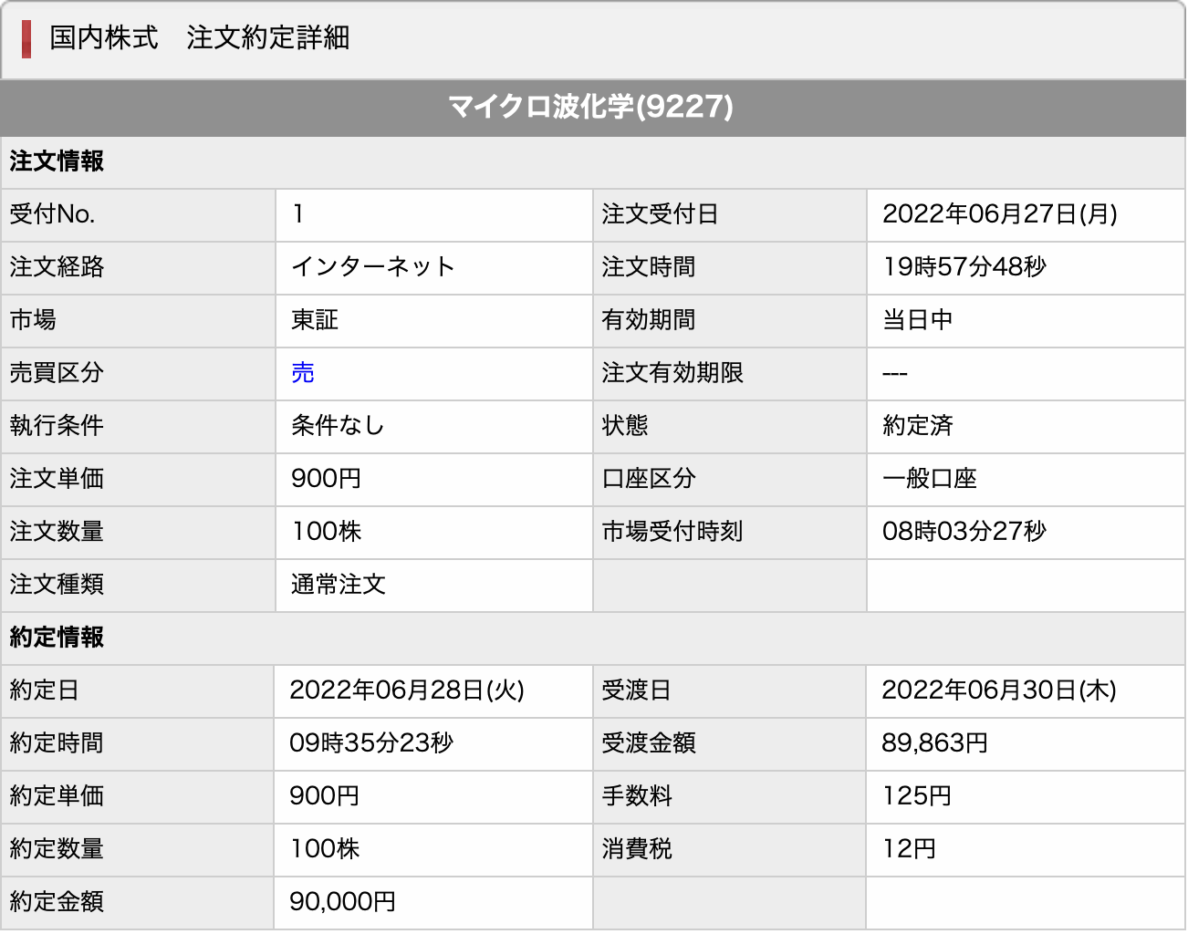Viewport: 1188px width, 934px height.
Task: Select the 125円 commission value
Action: [x=917, y=796]
